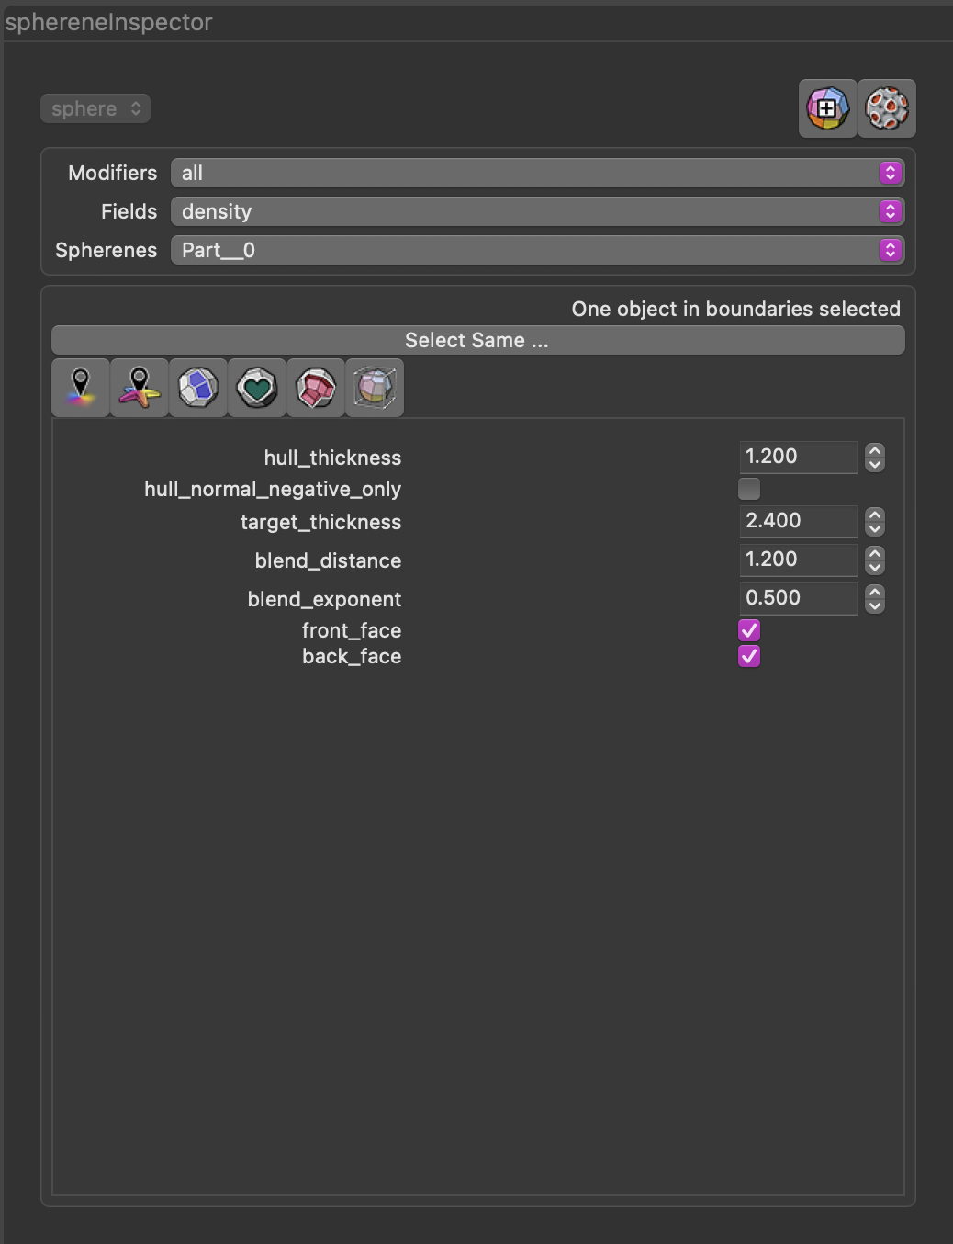Click the hull_thickness stepper arrows

(x=875, y=457)
